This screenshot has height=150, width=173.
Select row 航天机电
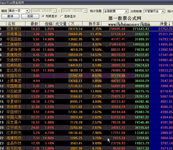point(87,148)
